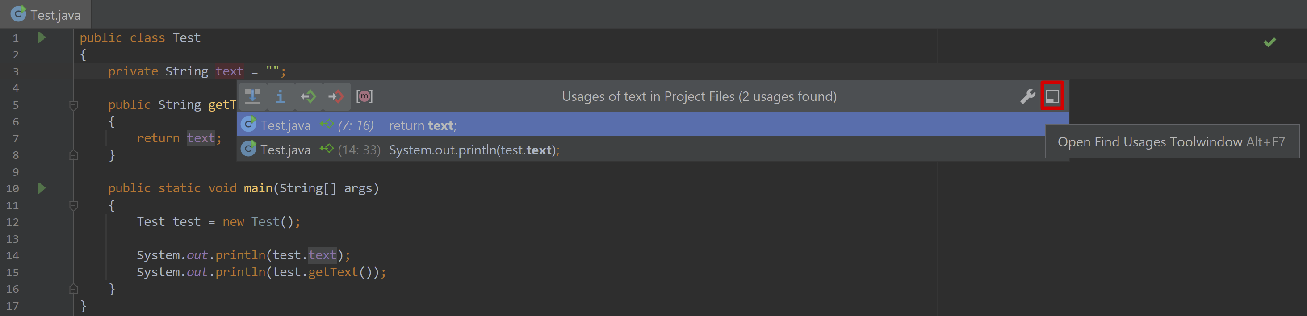
Task: Click the blue info icon in usages toolbar
Action: (280, 96)
